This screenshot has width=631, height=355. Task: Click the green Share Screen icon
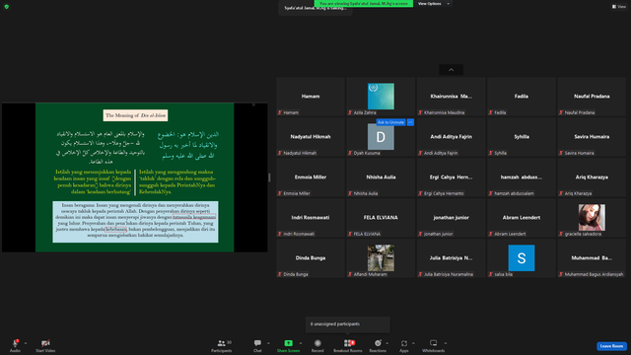tap(289, 343)
